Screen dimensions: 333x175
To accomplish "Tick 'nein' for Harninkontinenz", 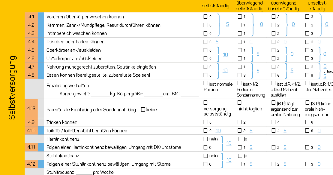I will [205, 139].
